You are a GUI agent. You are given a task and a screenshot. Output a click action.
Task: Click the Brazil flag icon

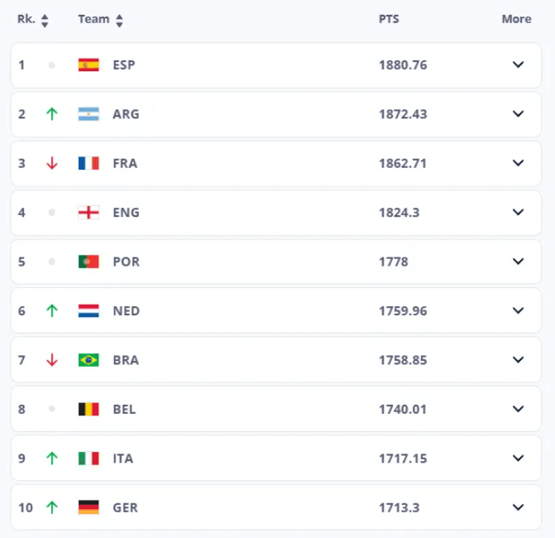tap(89, 360)
